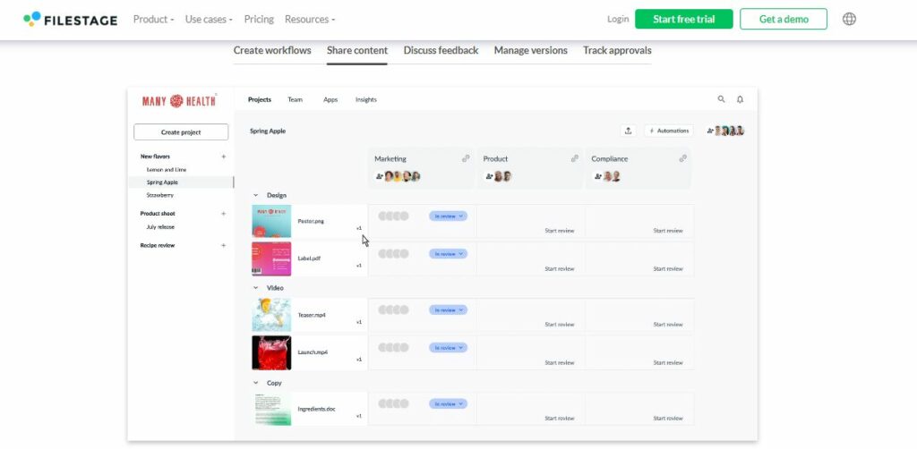Select the Recipe review folder
The height and width of the screenshot is (449, 917).
tap(158, 245)
